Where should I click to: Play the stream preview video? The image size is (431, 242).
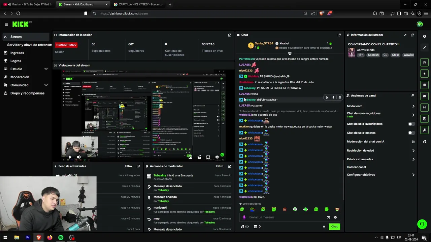pyautogui.click(x=70, y=157)
